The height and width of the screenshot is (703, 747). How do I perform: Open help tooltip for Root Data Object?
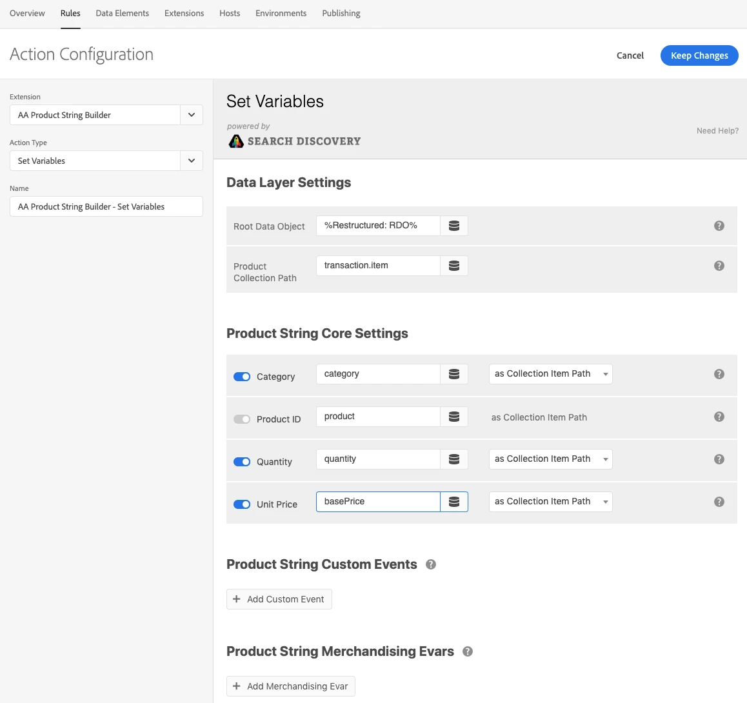pyautogui.click(x=719, y=226)
